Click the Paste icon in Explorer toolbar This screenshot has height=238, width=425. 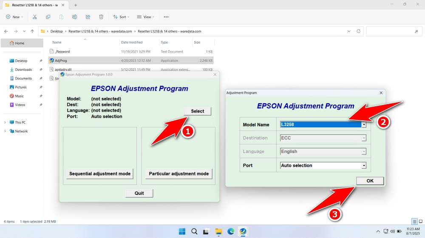(x=61, y=17)
